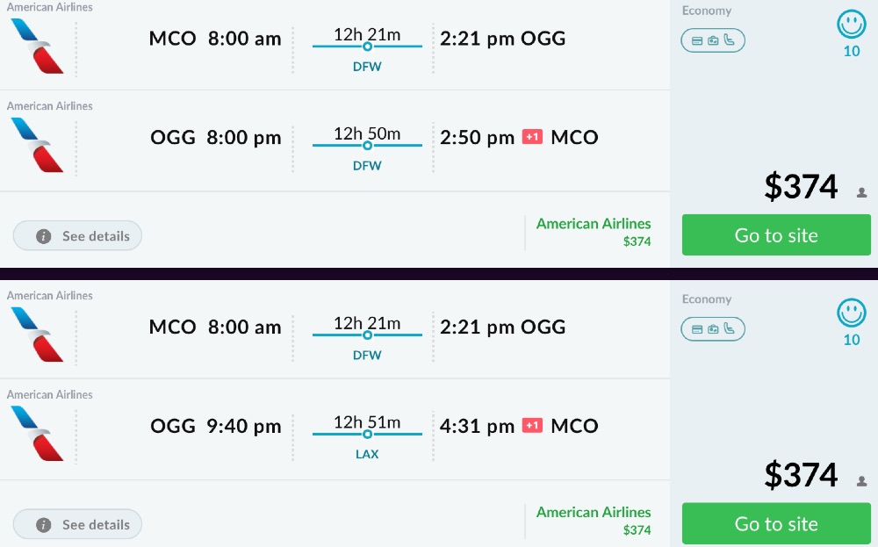
Task: Expand See details for the bottom itinerary
Action: pos(77,525)
